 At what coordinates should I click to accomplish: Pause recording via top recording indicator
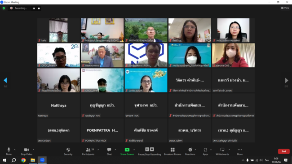point(34,9)
